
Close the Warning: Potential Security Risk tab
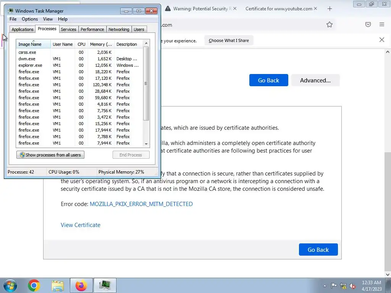click(x=235, y=8)
